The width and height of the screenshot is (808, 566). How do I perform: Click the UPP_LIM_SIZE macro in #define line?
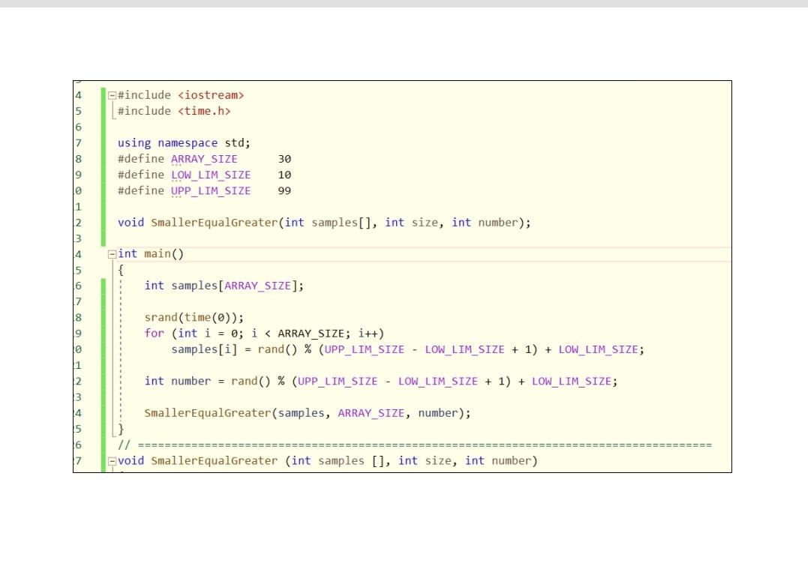(x=211, y=191)
